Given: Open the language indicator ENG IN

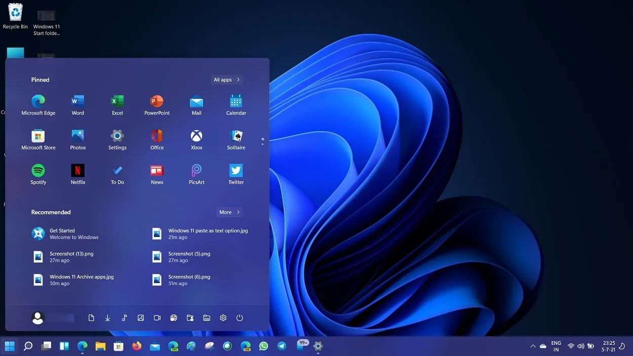Looking at the screenshot, I should click(556, 346).
